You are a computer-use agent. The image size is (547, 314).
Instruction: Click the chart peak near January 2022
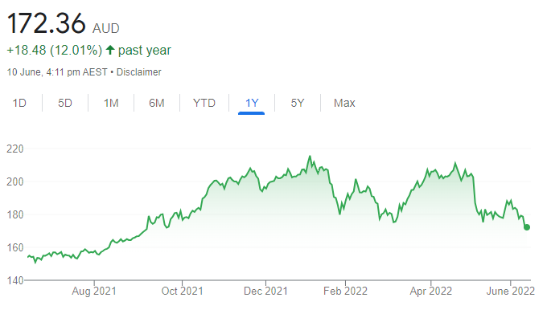(310, 157)
